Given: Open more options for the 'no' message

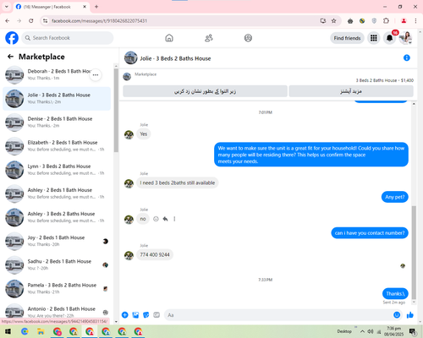Looking at the screenshot, I should 174,219.
